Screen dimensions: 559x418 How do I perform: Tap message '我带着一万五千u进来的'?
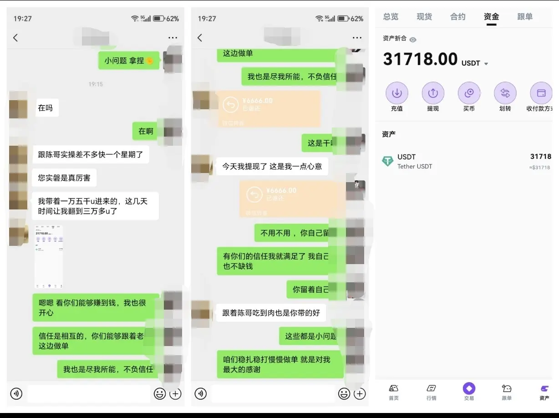click(x=96, y=206)
